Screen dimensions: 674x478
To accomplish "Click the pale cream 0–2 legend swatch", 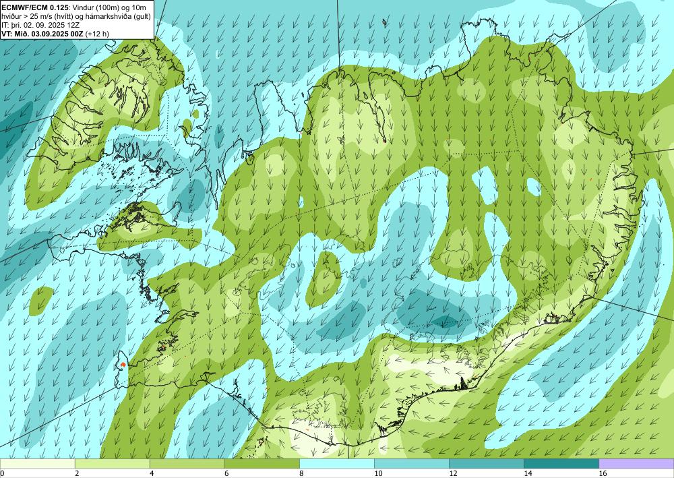I will [37, 463].
